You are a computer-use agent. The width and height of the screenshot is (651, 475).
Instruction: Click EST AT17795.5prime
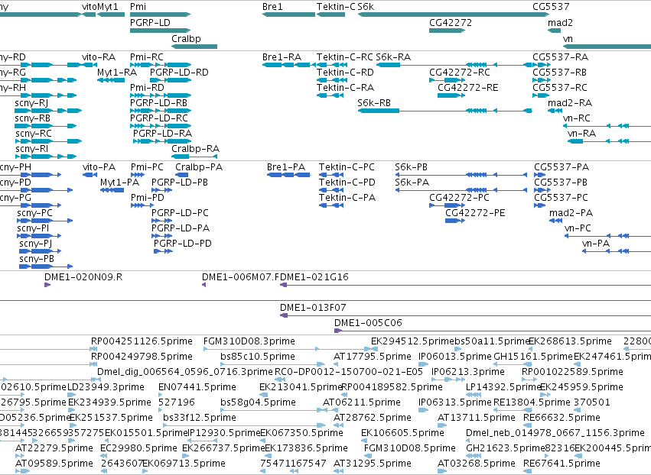tap(373, 357)
